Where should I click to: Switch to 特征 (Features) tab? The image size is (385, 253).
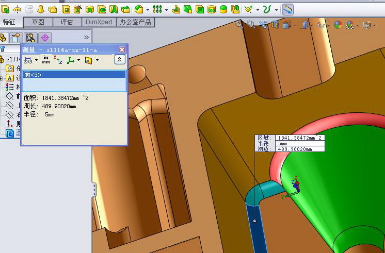coord(9,22)
